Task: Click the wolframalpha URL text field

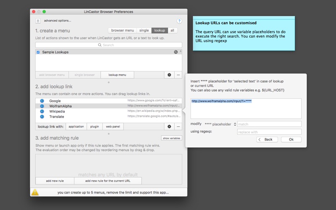Action: [246, 108]
